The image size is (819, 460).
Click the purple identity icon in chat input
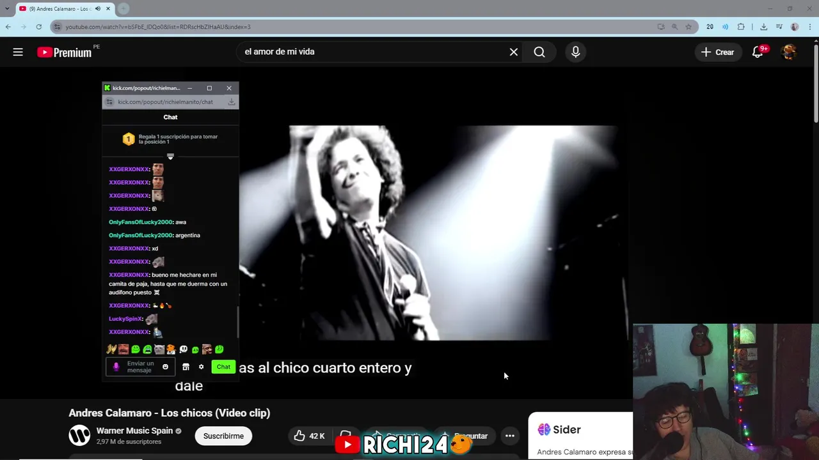tap(116, 367)
